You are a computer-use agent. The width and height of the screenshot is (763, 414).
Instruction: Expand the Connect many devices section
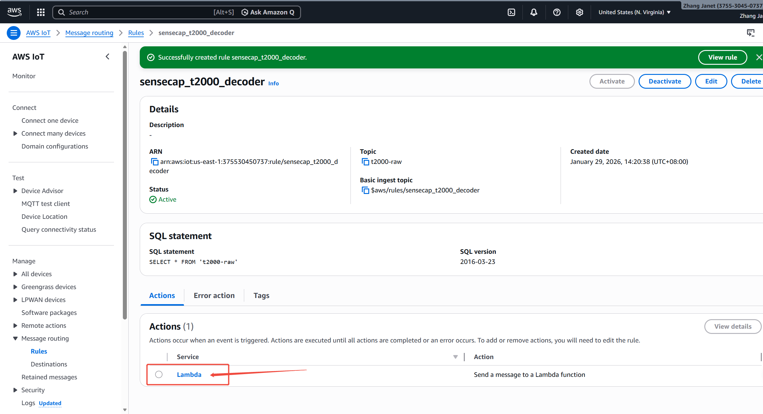coord(15,133)
